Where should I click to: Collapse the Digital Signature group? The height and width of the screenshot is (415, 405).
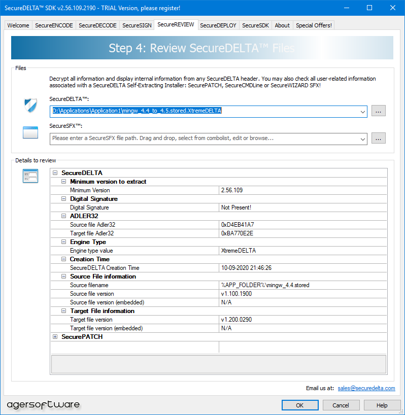point(63,199)
